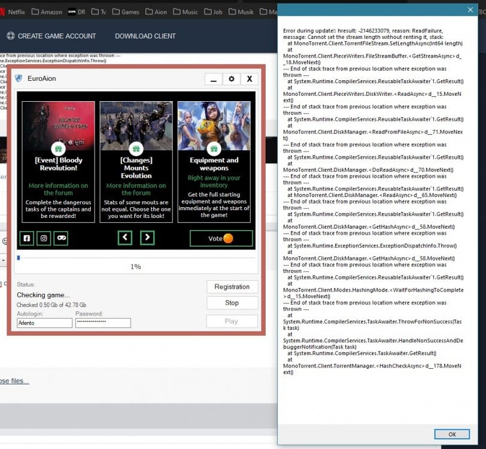
Task: Open the launcher settings gear
Action: pos(232,79)
